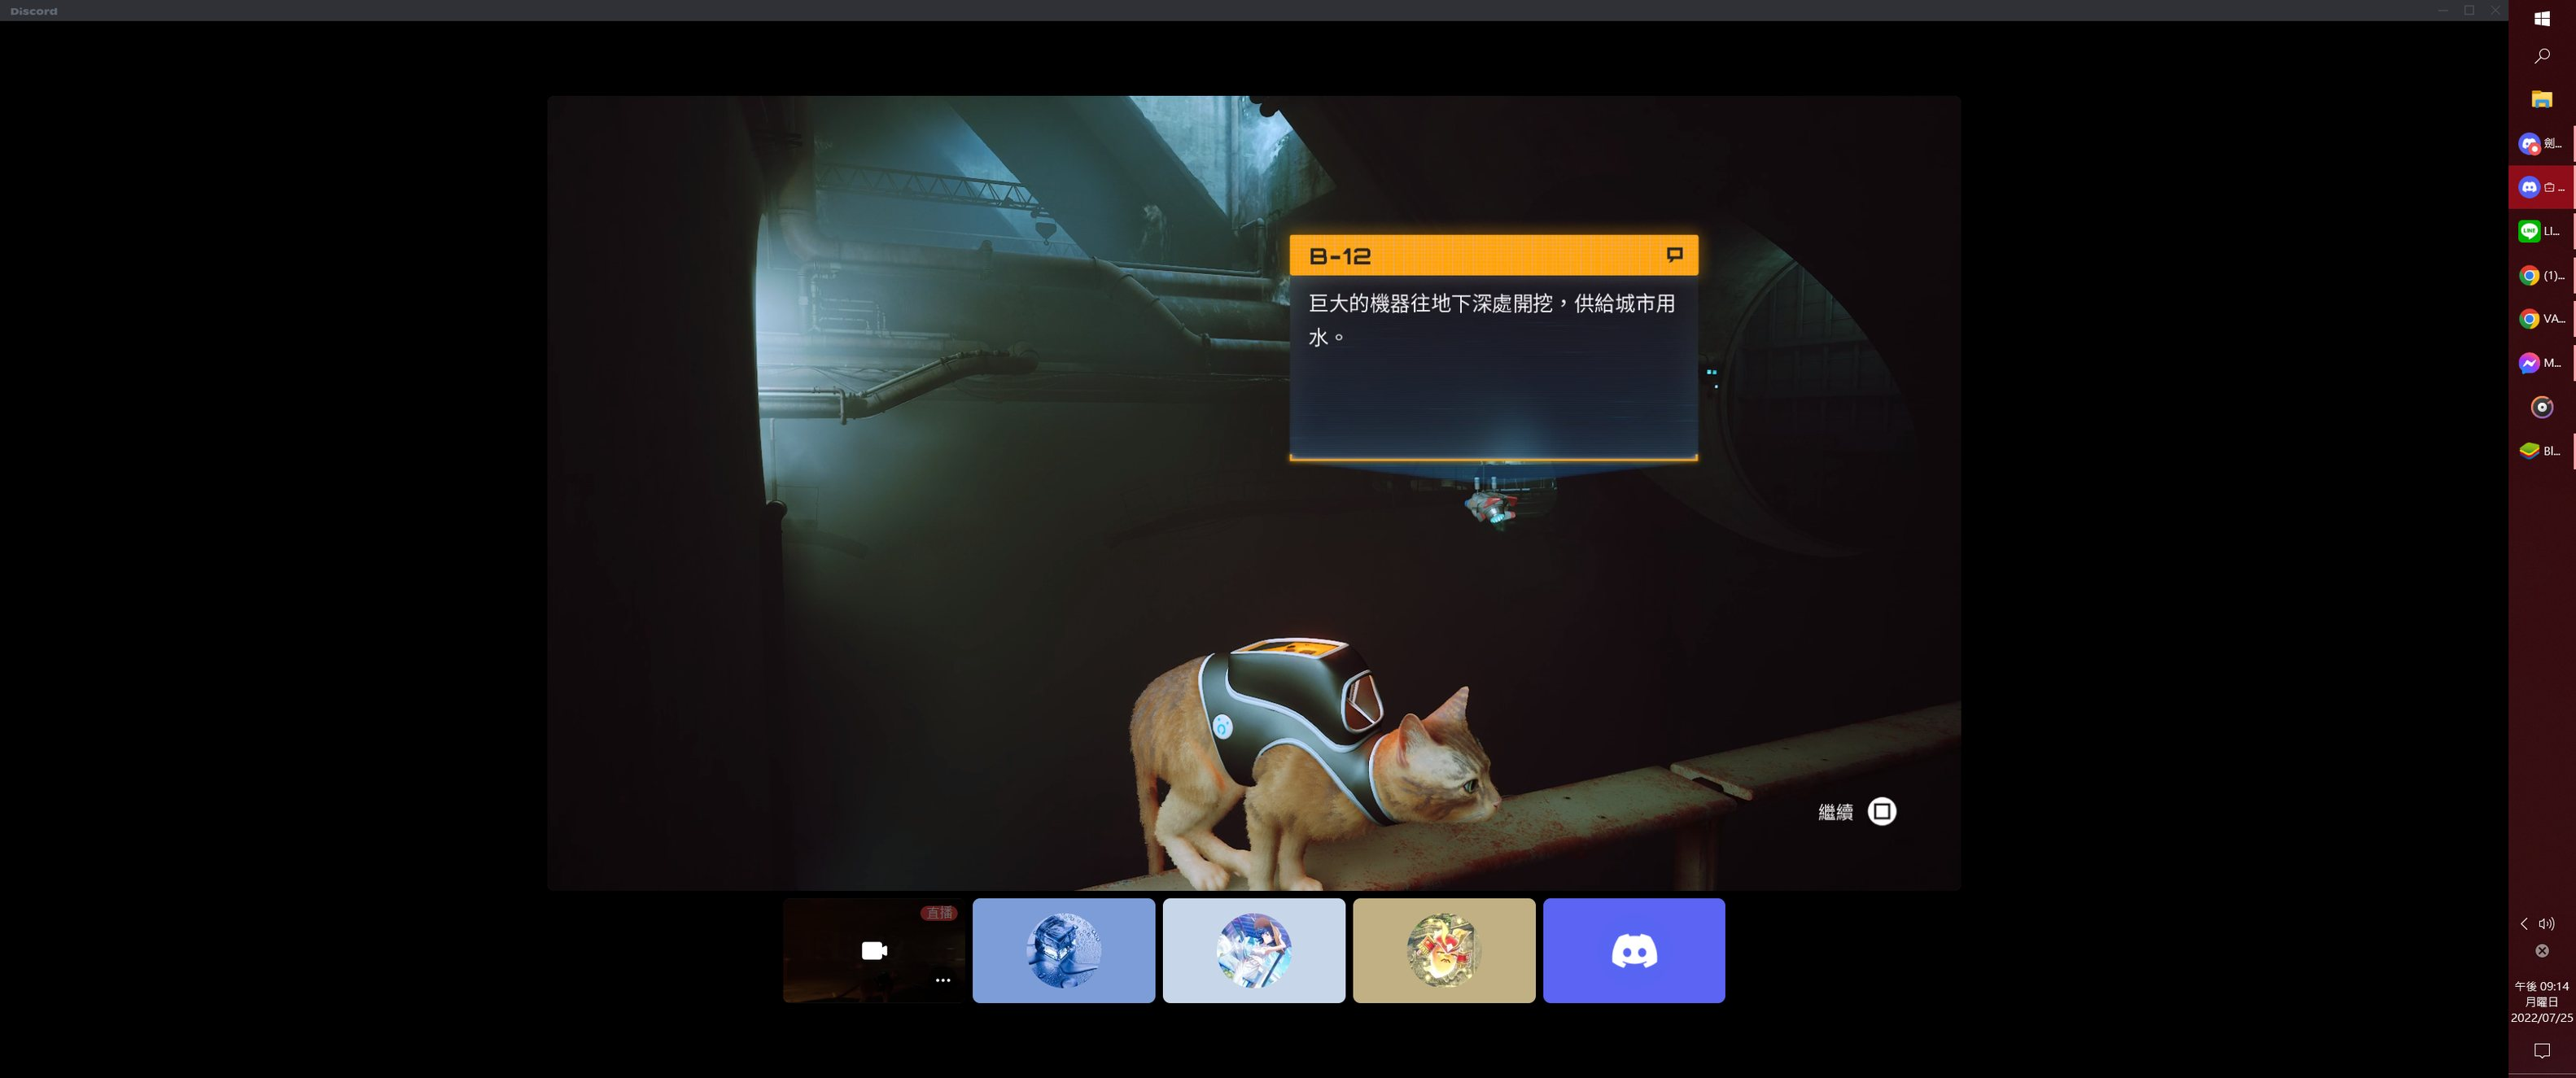Screen dimensions: 2576x1078
Task: Click the 繼續 continue prompt in game stream
Action: 1835,812
